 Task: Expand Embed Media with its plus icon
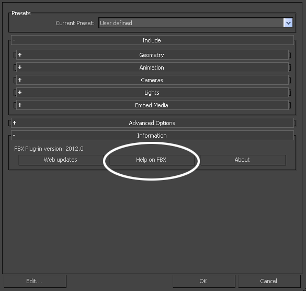[20, 105]
